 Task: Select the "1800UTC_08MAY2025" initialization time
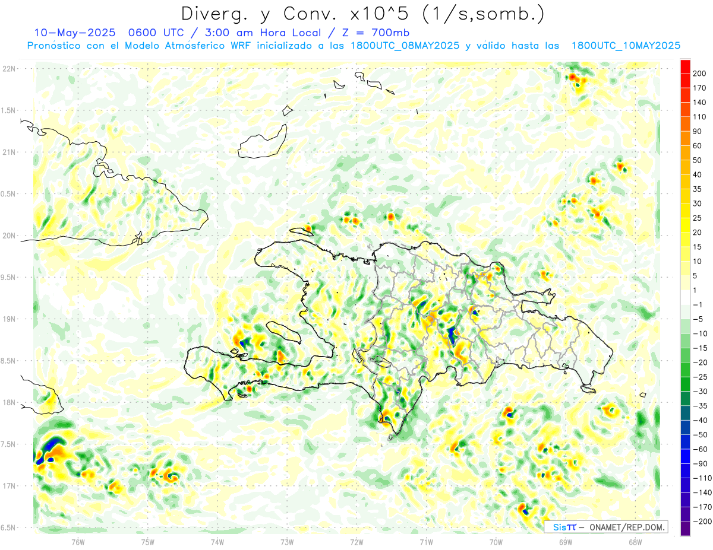(x=405, y=46)
